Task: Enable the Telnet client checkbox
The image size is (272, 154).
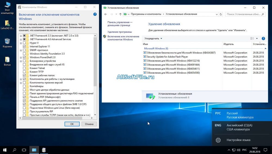Action: [x=24, y=68]
